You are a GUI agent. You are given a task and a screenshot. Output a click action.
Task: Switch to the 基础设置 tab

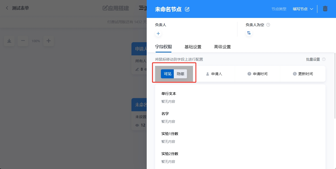[193, 47]
